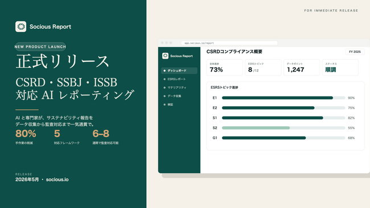370x208 pixels.
Task: Click the NEW PRODUCT LAUNCH badge
Action: [40, 47]
